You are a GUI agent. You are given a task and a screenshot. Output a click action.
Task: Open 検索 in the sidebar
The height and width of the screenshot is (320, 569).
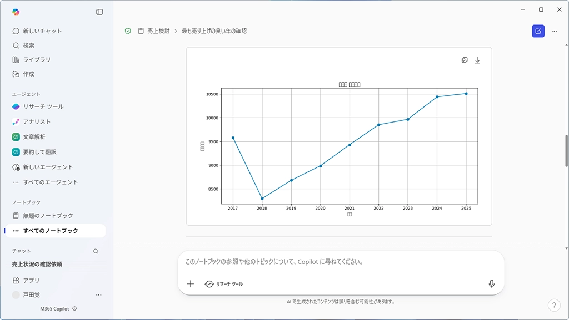(x=28, y=45)
